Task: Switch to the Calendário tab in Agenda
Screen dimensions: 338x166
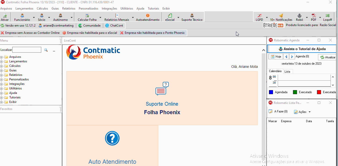Action: [275, 71]
